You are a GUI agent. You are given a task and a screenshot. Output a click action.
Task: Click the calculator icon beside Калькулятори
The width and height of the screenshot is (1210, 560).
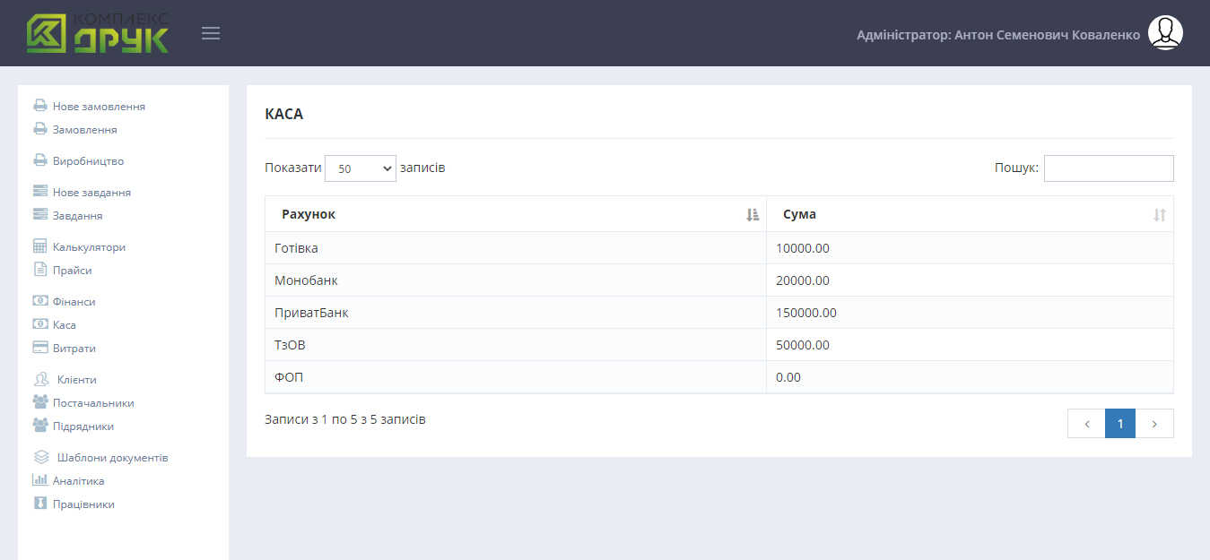tap(40, 246)
